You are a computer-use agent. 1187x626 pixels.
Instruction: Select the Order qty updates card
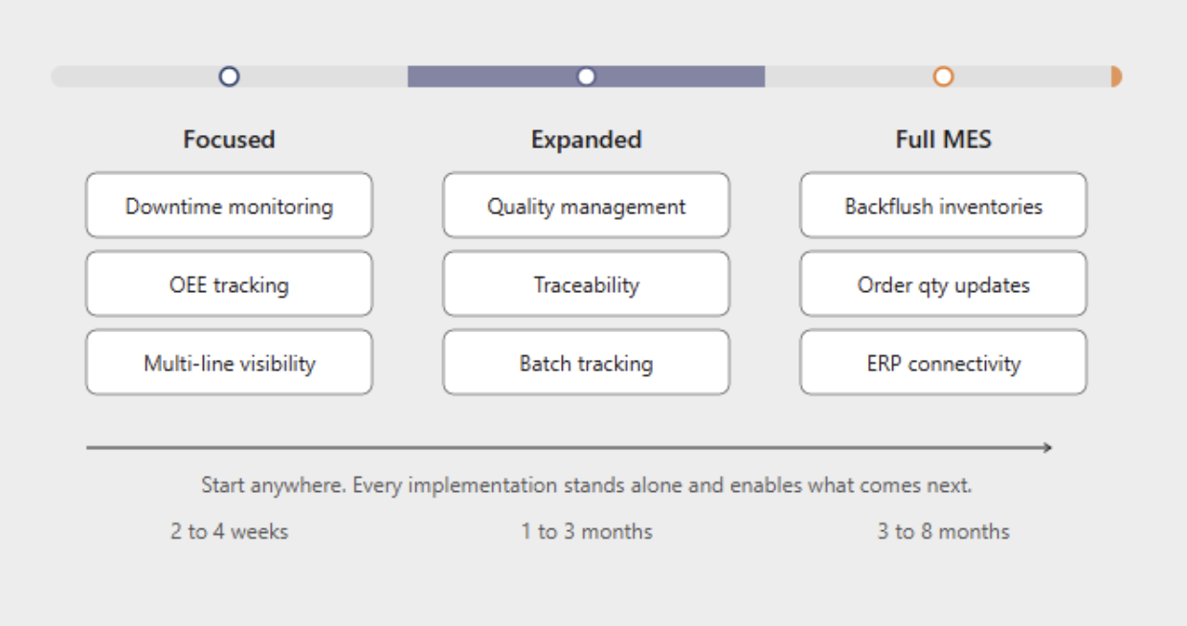(x=943, y=284)
